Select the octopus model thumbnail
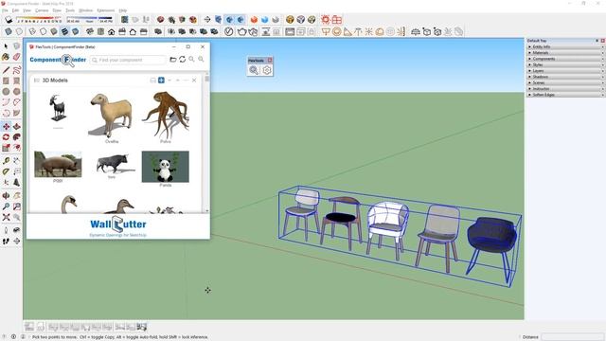This screenshot has height=341, width=606. 166,115
